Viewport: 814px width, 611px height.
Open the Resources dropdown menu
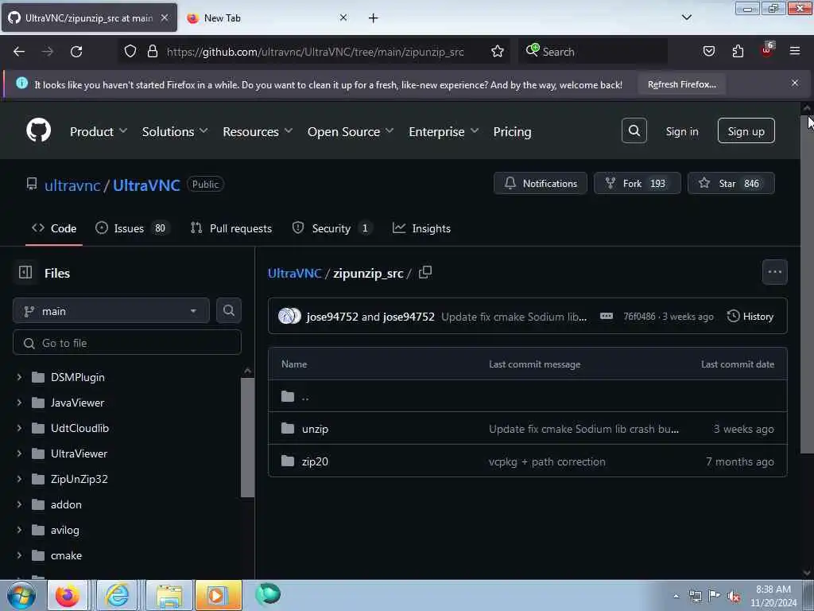(x=258, y=131)
